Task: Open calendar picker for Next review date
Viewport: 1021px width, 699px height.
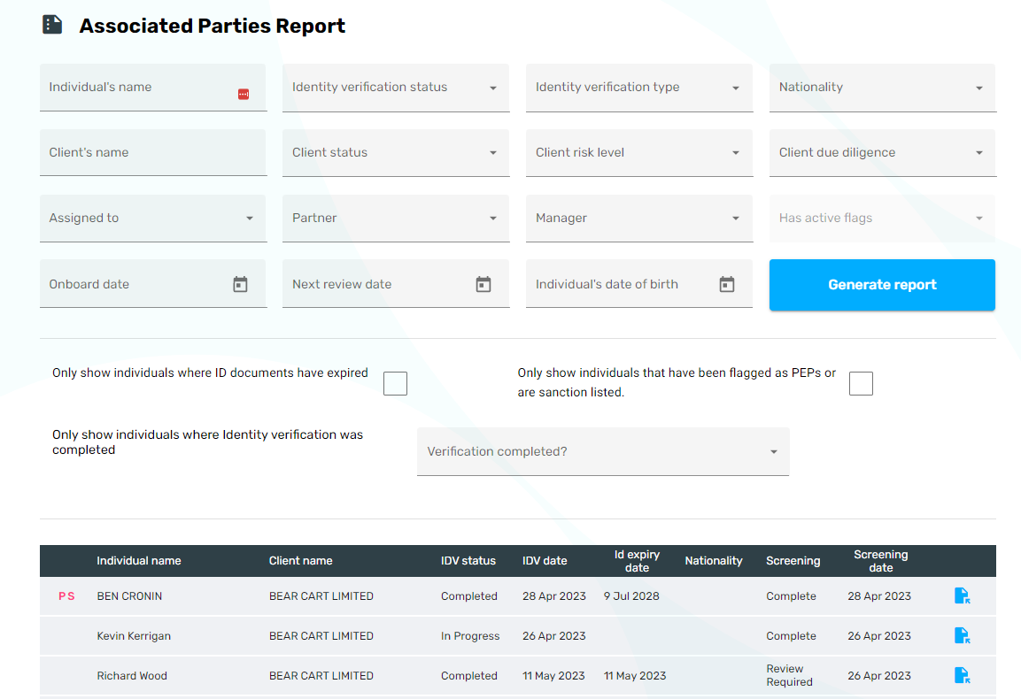Action: [483, 284]
